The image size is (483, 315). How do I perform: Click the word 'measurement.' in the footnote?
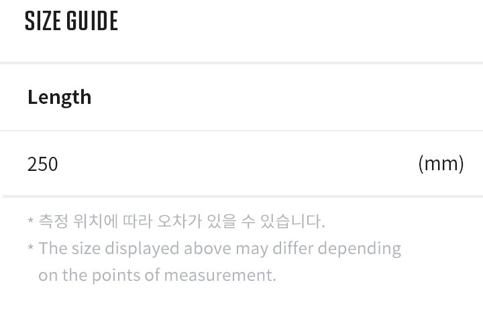click(x=220, y=275)
